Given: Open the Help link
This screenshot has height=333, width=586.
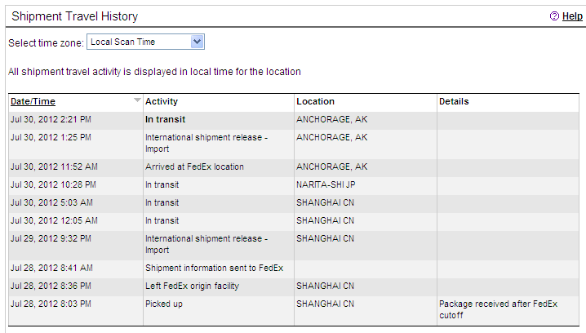Looking at the screenshot, I should point(572,16).
